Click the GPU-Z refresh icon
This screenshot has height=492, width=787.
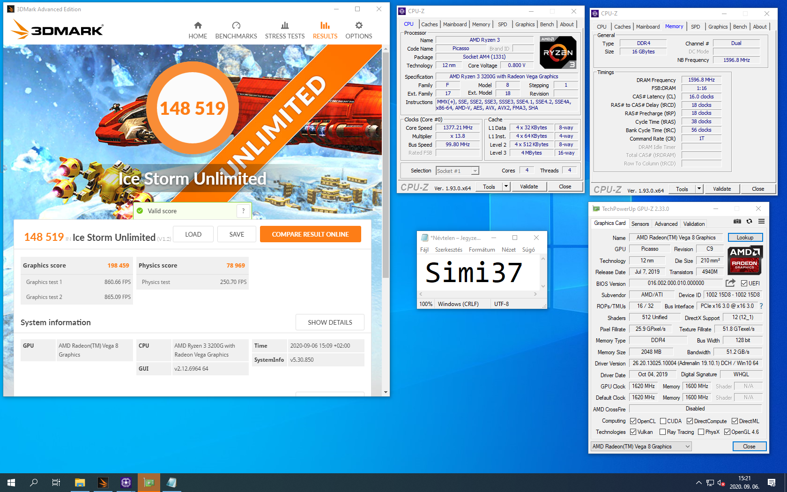[749, 221]
